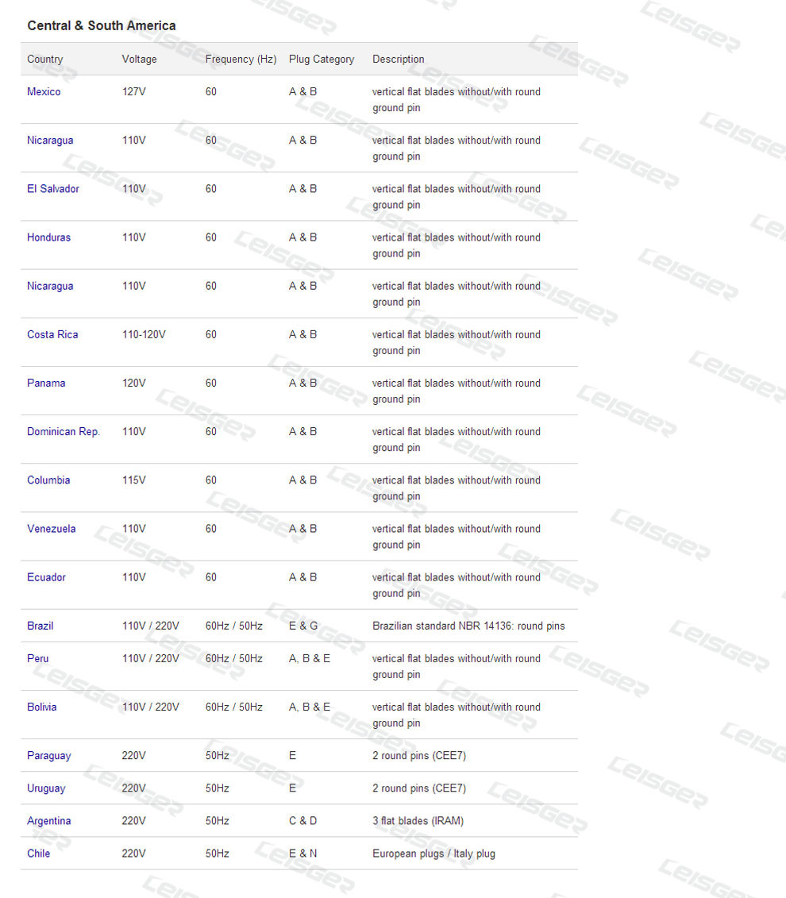Select the Bolivia country link
Viewport: 786px width, 898px height.
42,707
